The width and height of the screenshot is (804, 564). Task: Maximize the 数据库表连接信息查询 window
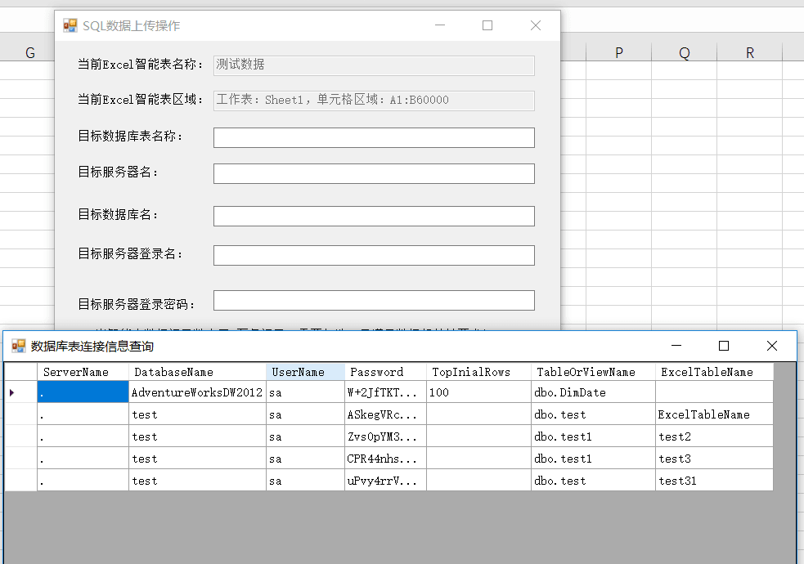[724, 346]
